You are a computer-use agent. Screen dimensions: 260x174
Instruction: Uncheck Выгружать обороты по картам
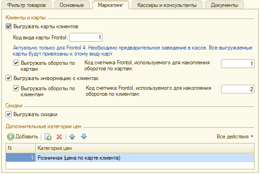(x=16, y=63)
